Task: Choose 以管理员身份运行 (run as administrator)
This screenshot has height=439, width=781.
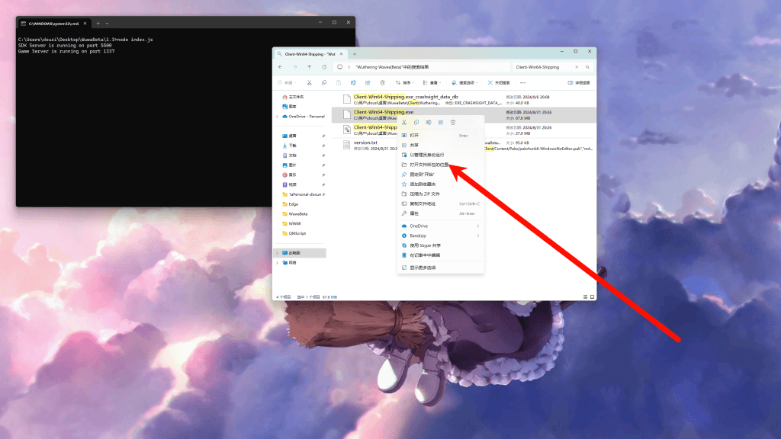Action: (x=426, y=155)
